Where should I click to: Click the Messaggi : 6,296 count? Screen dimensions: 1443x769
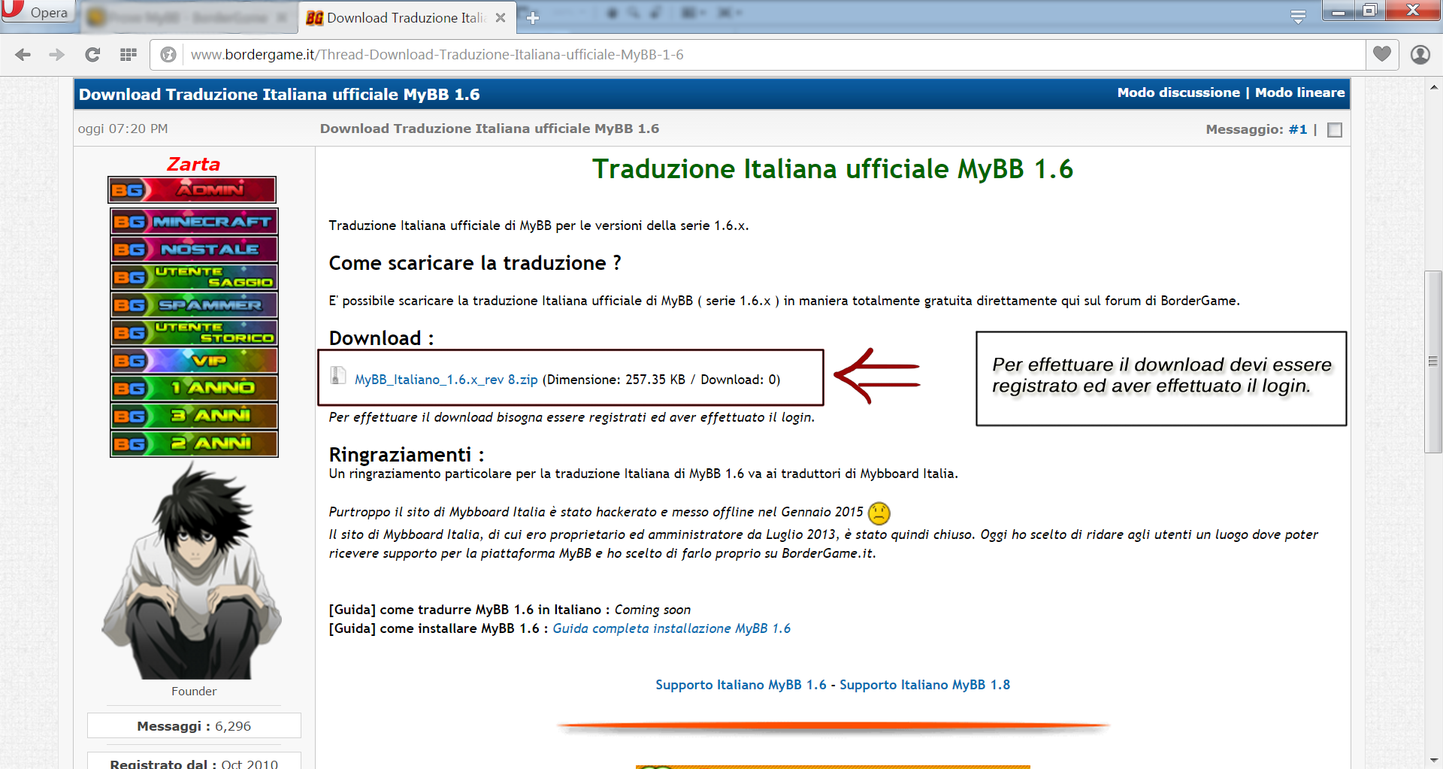pos(194,726)
